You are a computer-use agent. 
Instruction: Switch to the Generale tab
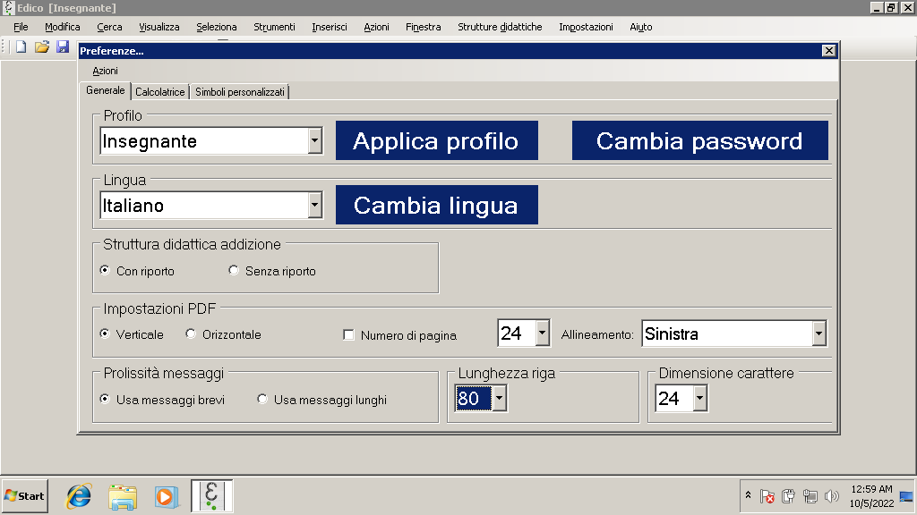[x=106, y=90]
